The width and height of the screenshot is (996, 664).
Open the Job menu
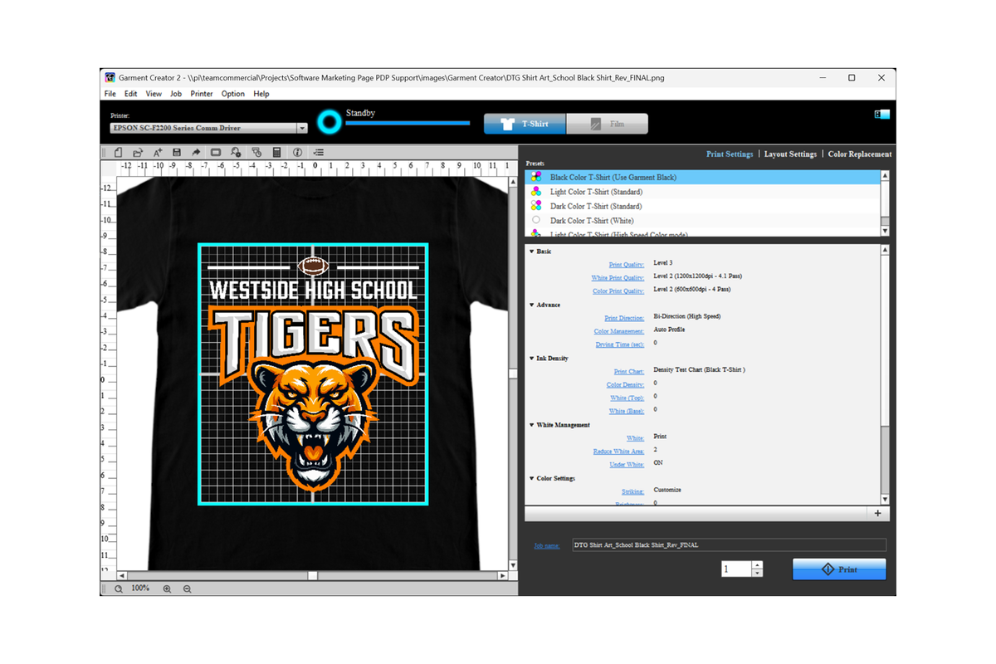(x=176, y=94)
